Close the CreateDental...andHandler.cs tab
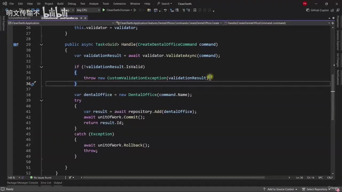Image resolution: width=342 pixels, height=192 pixels. click(85, 18)
